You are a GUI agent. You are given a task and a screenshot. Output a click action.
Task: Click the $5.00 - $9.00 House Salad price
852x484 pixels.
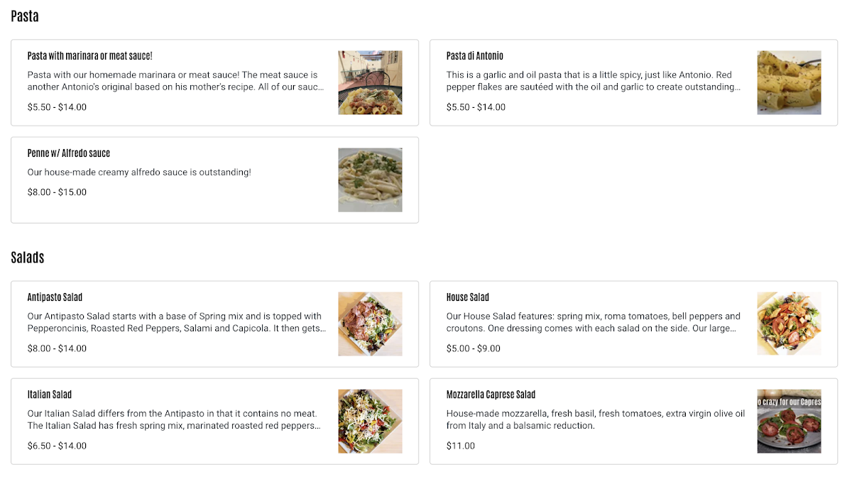pyautogui.click(x=474, y=348)
